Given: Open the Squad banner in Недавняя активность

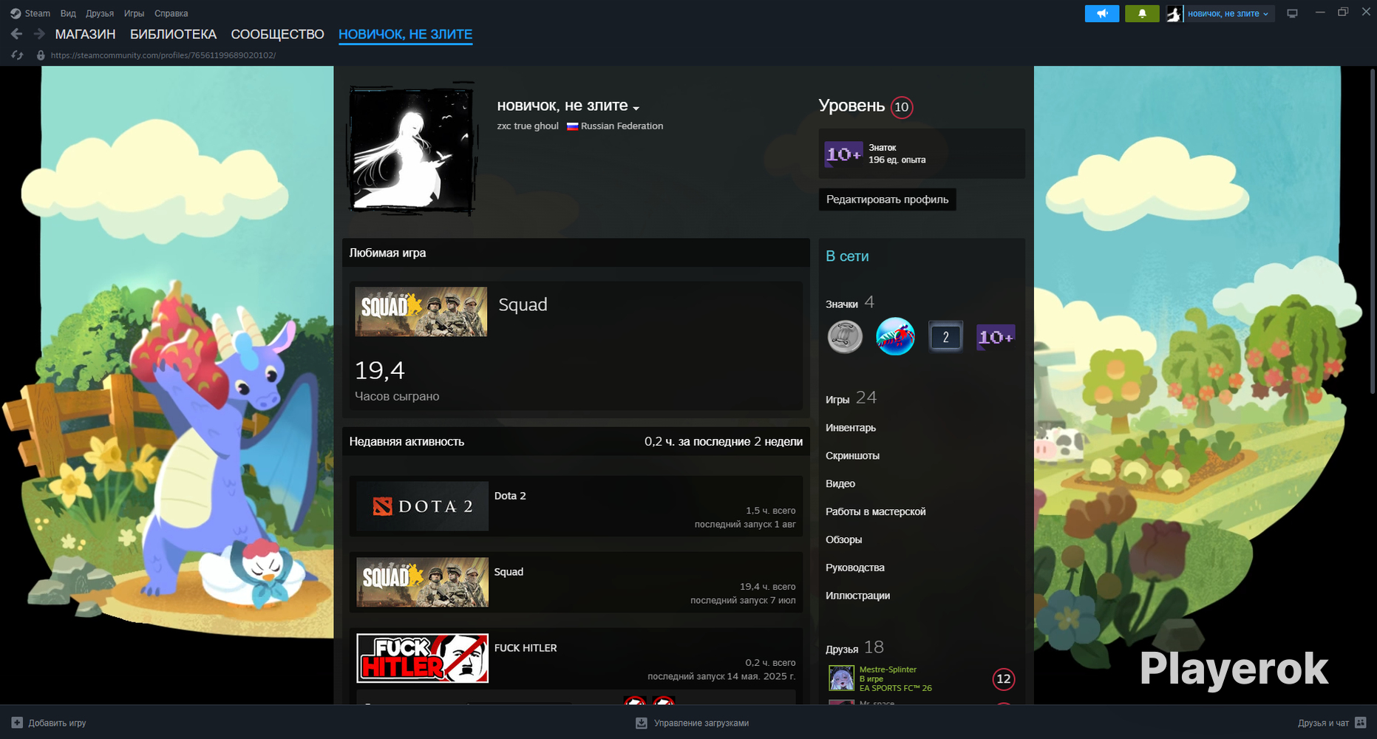Looking at the screenshot, I should pos(422,582).
